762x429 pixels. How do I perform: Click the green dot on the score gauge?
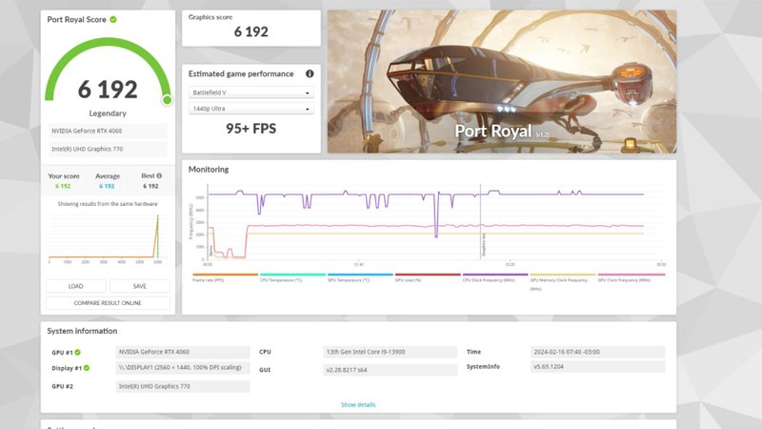coord(168,100)
